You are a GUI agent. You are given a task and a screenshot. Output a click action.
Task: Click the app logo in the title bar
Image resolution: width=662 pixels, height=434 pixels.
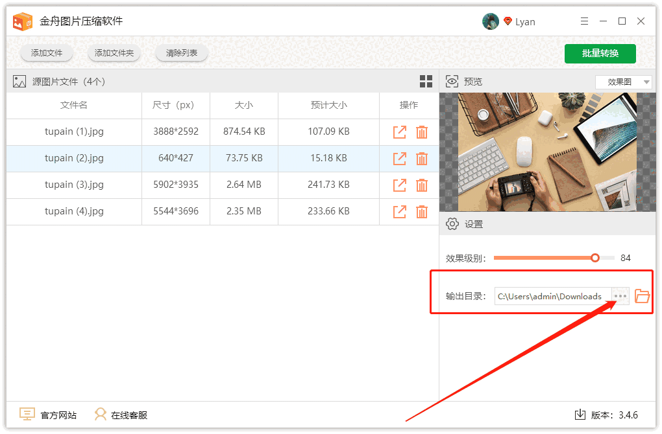point(23,20)
